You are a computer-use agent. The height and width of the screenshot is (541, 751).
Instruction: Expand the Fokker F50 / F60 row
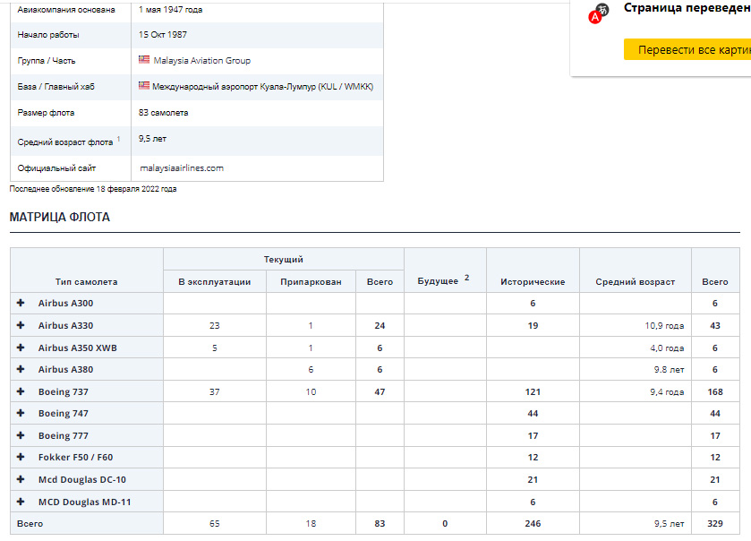point(21,457)
